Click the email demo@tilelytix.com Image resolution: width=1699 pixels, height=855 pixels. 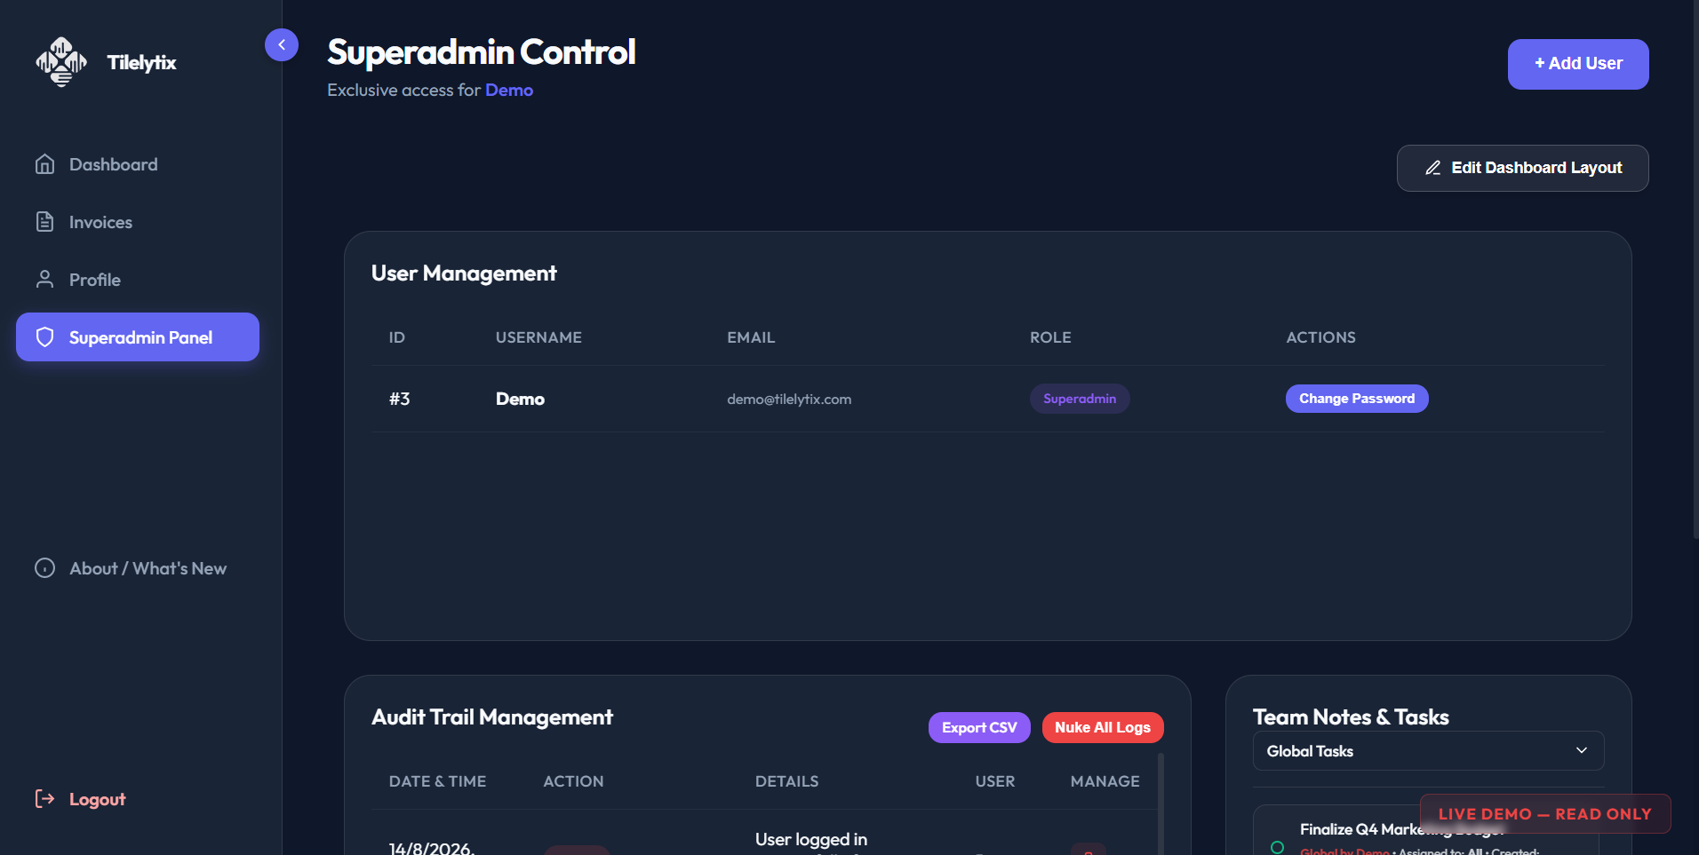tap(789, 399)
